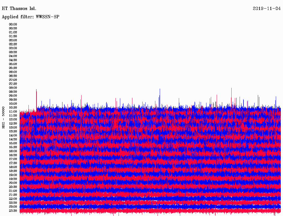Click the HHZ - 50000 axis label
Screen dimensions: 283x216
tap(3, 117)
